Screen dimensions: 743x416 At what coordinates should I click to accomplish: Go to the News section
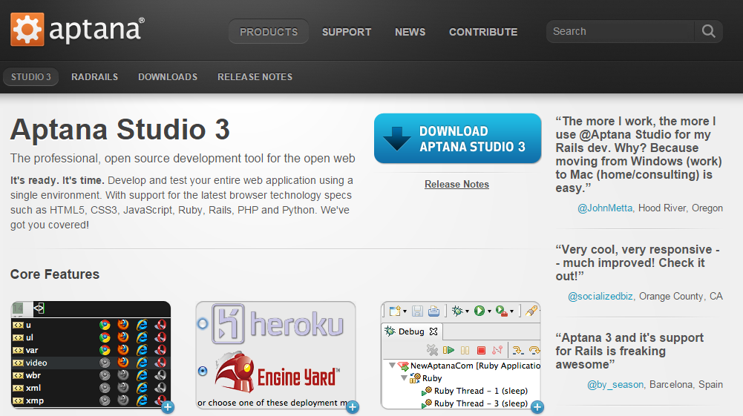(x=410, y=32)
